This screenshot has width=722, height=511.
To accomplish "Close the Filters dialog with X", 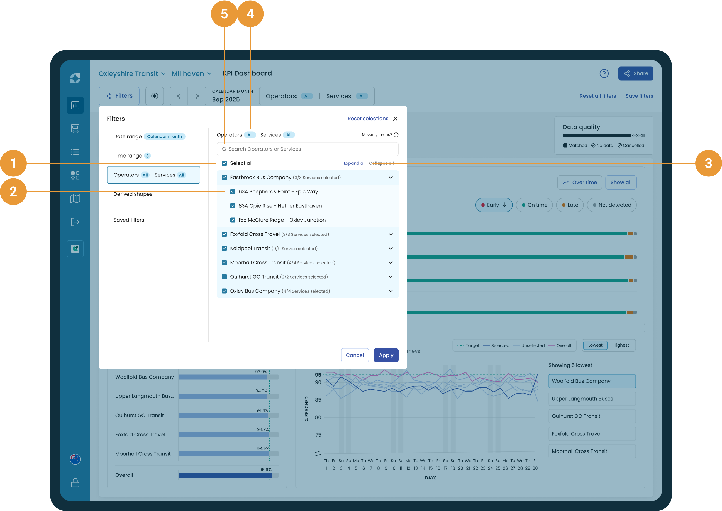I will click(x=395, y=119).
